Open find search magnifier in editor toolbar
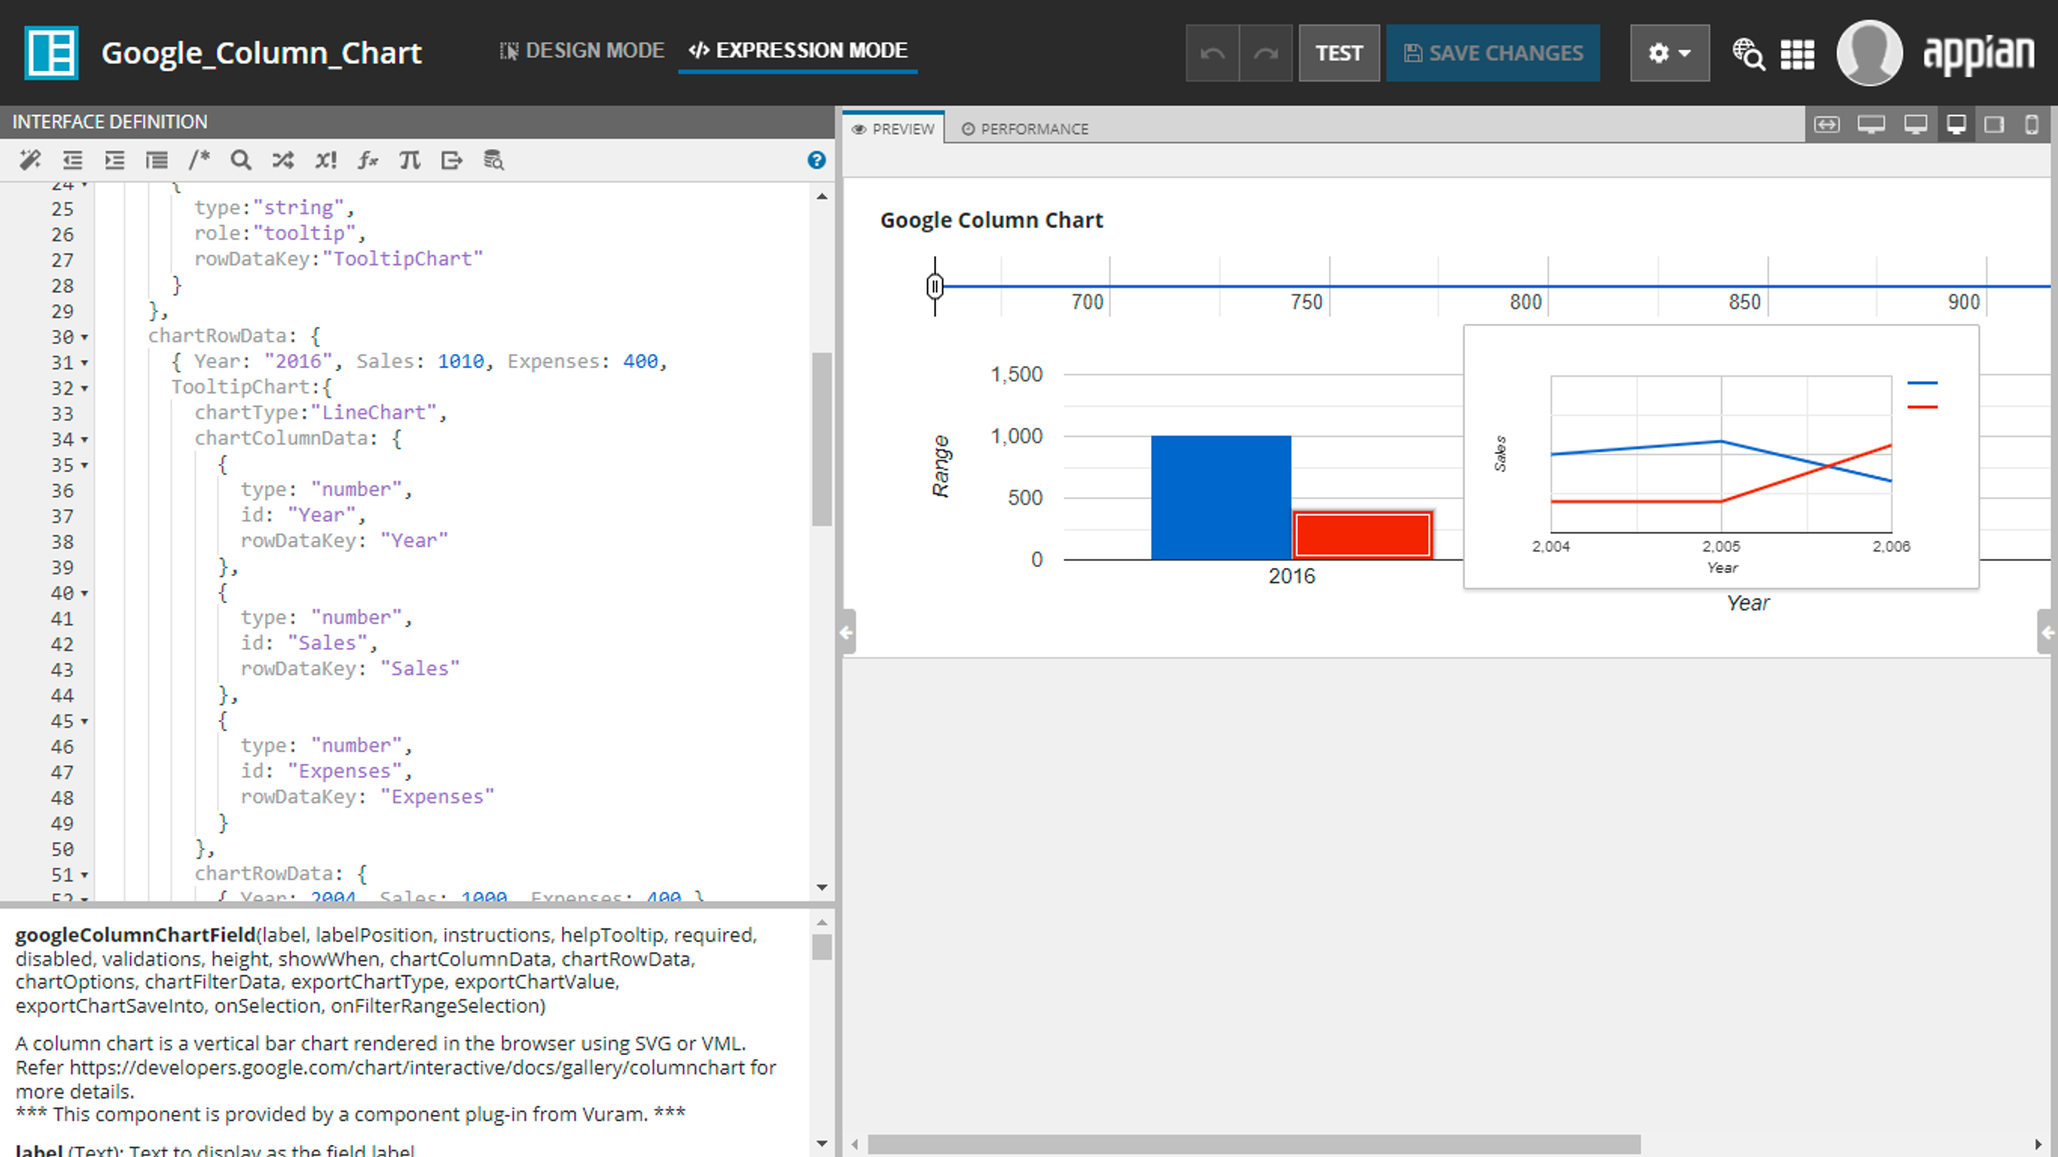This screenshot has width=2058, height=1157. coord(241,161)
